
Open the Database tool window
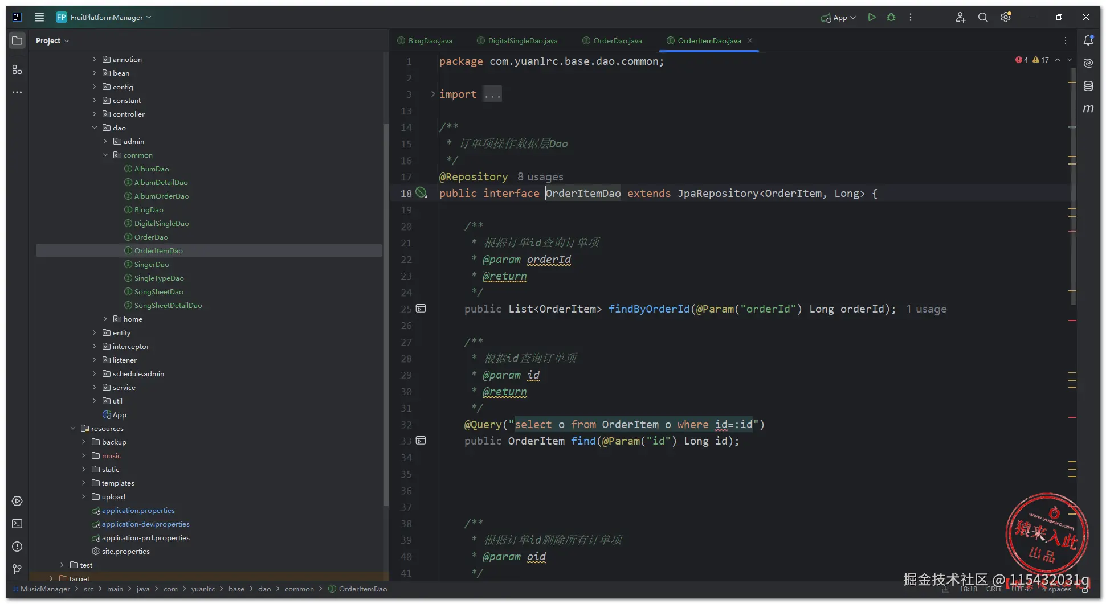pyautogui.click(x=1088, y=86)
